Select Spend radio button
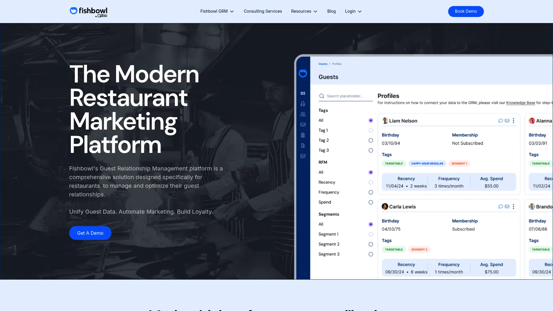 tap(371, 202)
